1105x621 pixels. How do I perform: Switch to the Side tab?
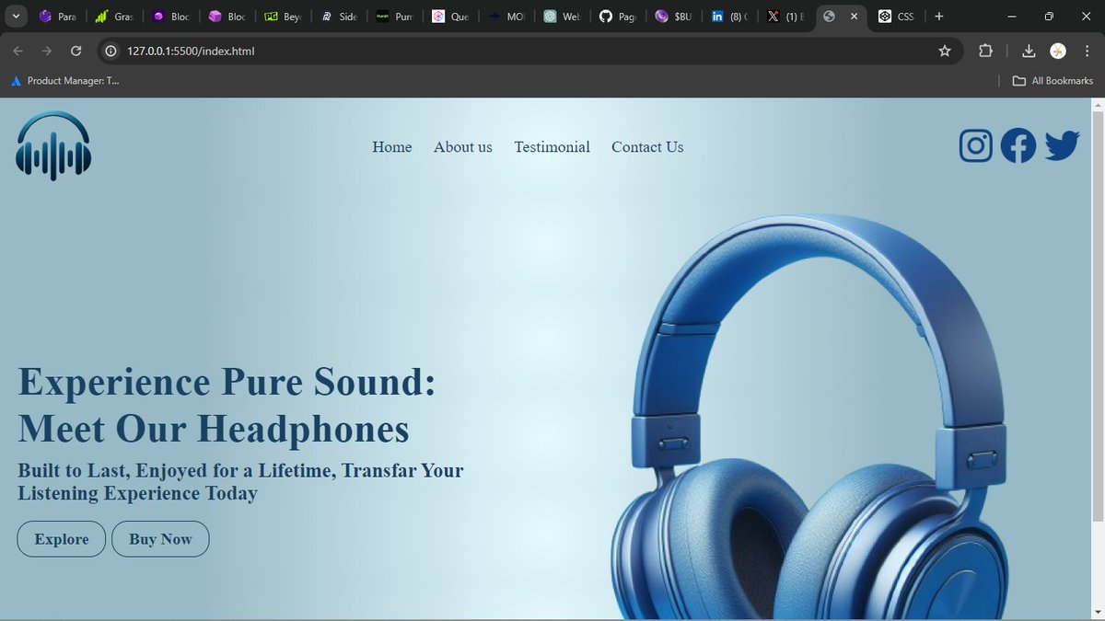click(338, 17)
